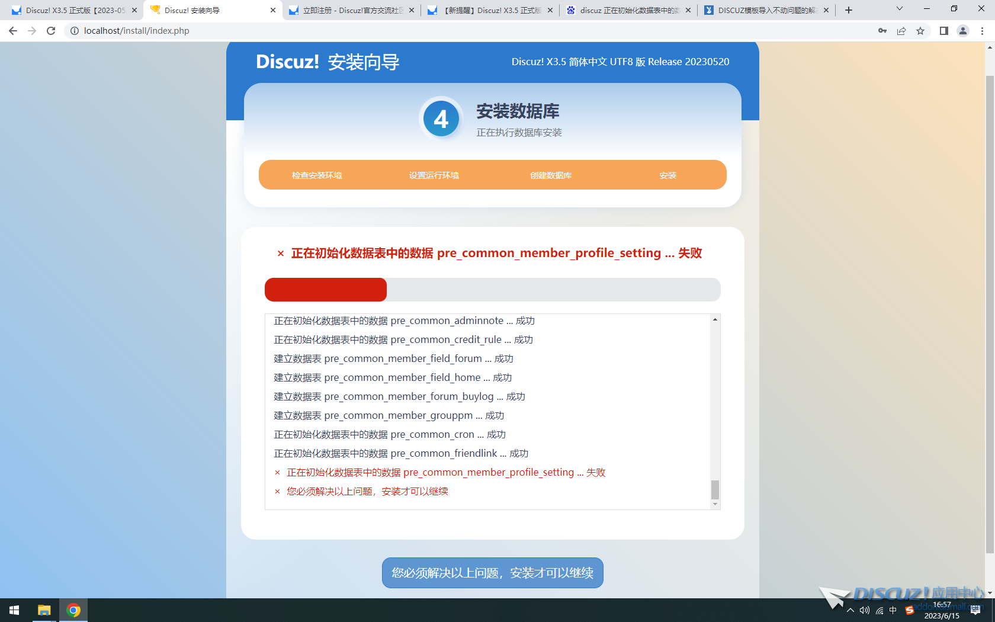
Task: Reload the install page
Action: [51, 31]
